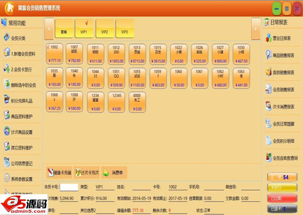Click the orange K application logo
Image resolution: width=303 pixels, height=215 pixels.
[9, 8]
